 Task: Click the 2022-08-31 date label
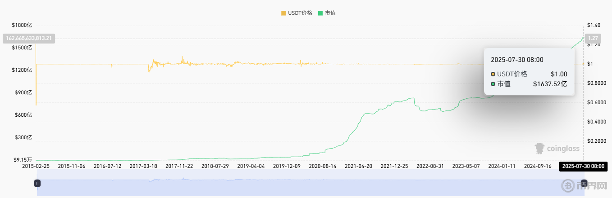coord(430,166)
